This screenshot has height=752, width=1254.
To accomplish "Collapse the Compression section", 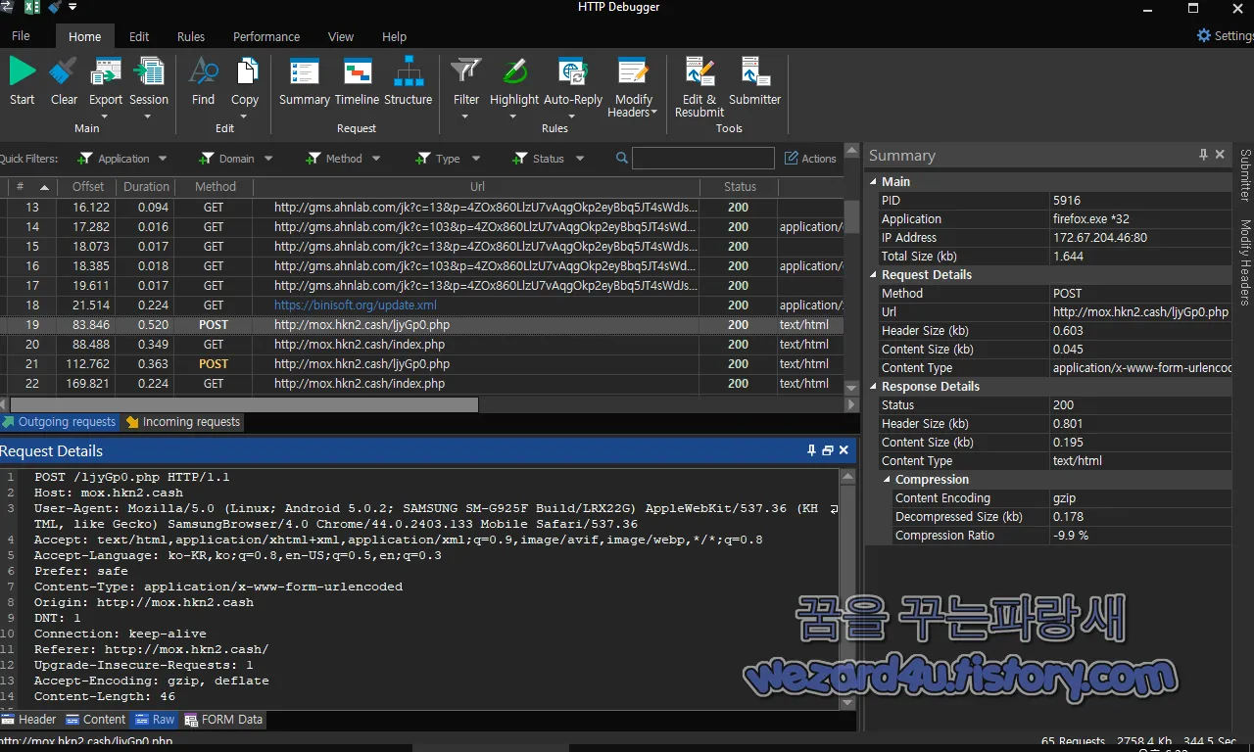I will pyautogui.click(x=887, y=480).
